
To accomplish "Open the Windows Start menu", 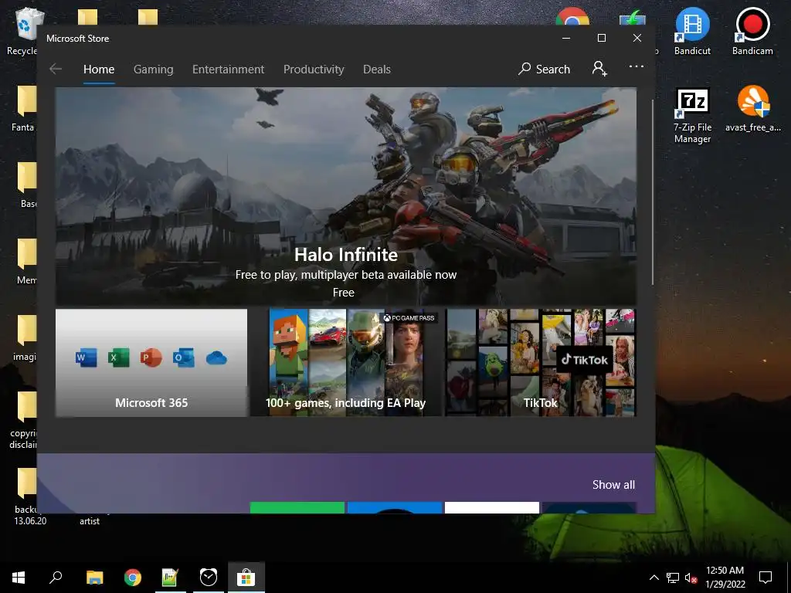I will click(19, 578).
